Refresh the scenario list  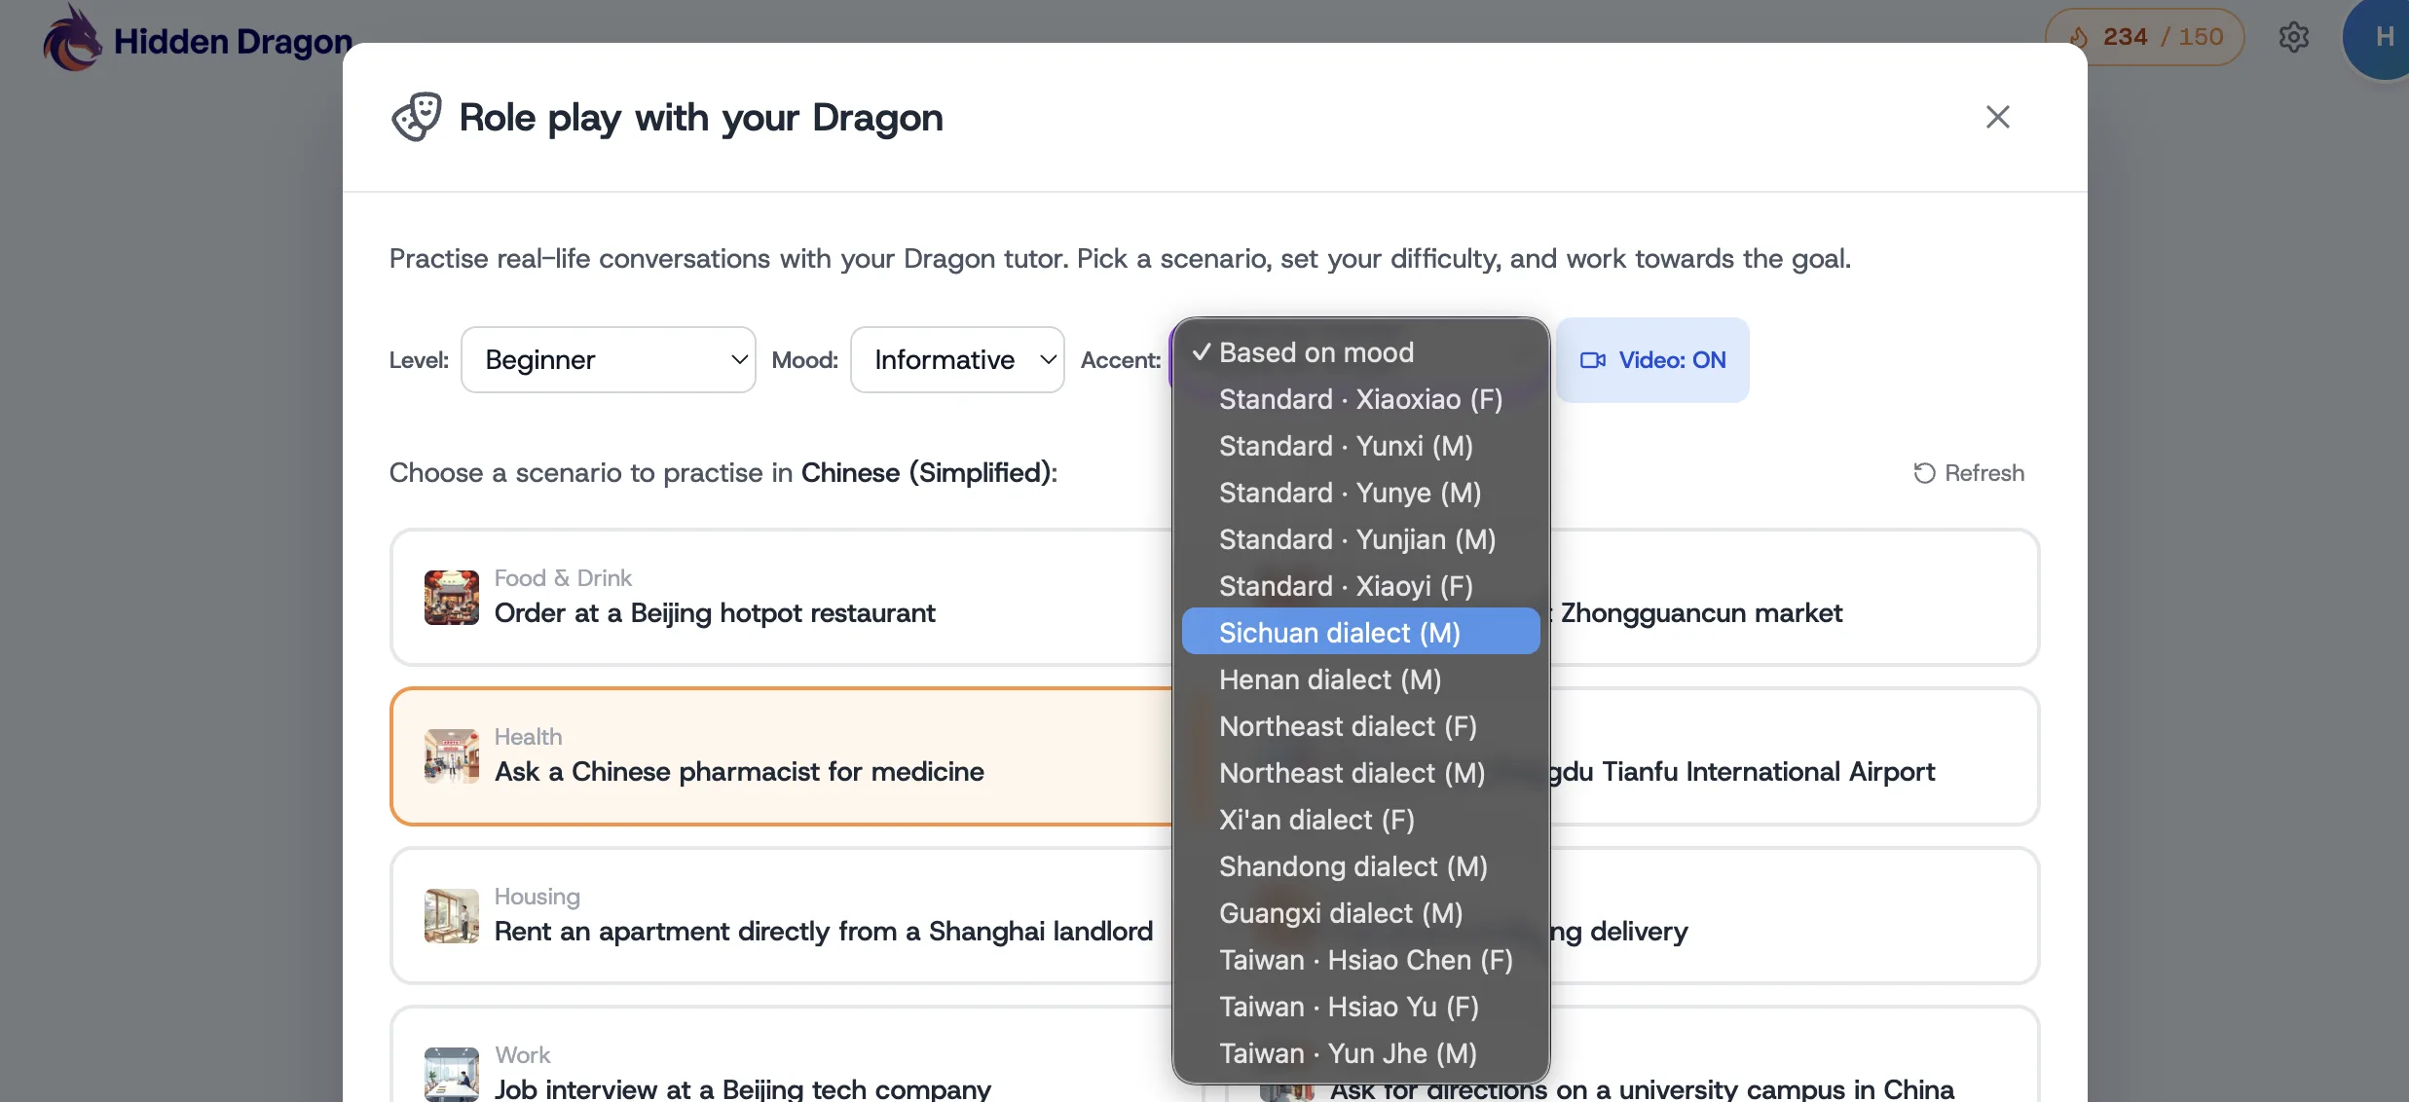[x=1969, y=473]
